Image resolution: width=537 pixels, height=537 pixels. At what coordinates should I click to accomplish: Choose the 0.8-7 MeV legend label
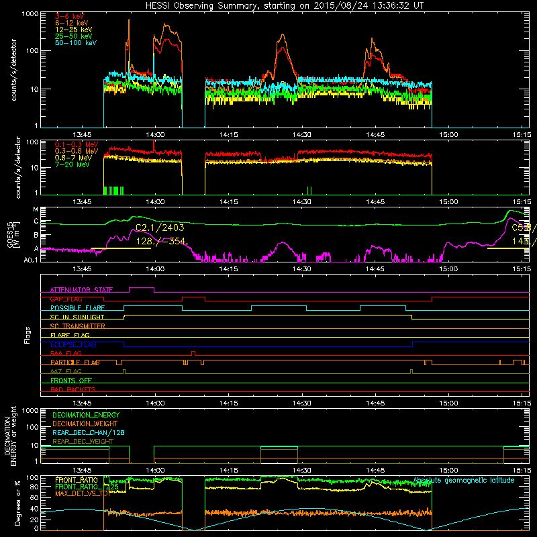click(x=74, y=158)
